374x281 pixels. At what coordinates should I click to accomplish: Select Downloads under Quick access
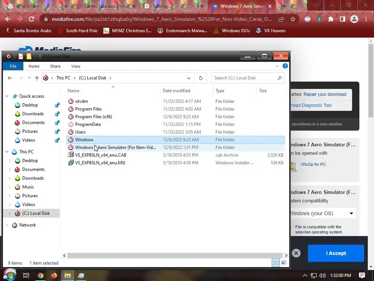tap(33, 114)
